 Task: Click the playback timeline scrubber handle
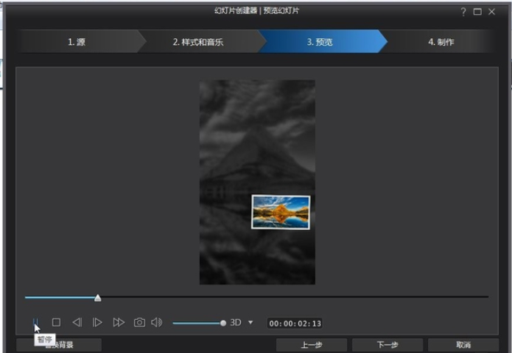pyautogui.click(x=98, y=297)
